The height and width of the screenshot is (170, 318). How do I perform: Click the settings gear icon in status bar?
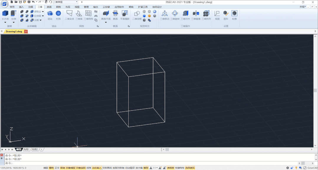coord(288,168)
